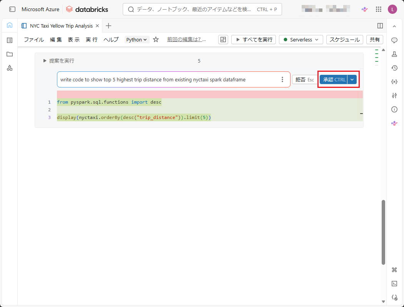Open the comments panel icon
The height and width of the screenshot is (307, 404).
point(394,40)
